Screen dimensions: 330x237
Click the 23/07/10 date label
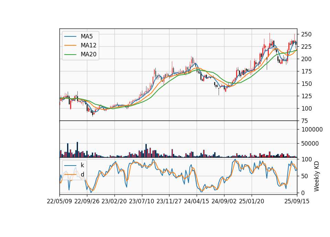[x=142, y=201]
